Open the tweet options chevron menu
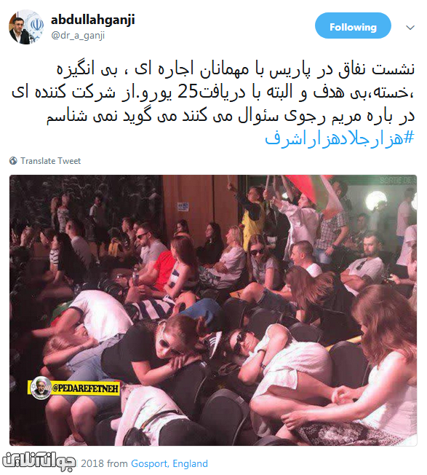Screen dimensions: 427x475 [410, 28]
